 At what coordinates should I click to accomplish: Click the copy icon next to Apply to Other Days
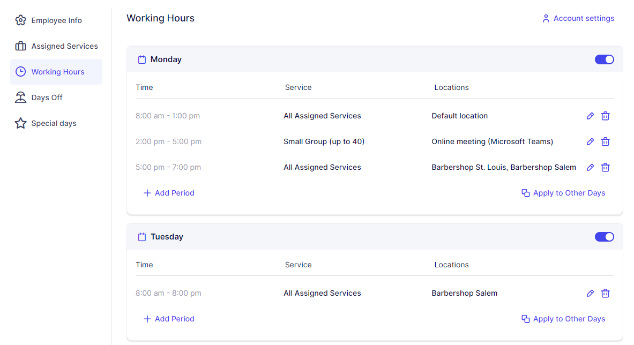point(525,193)
